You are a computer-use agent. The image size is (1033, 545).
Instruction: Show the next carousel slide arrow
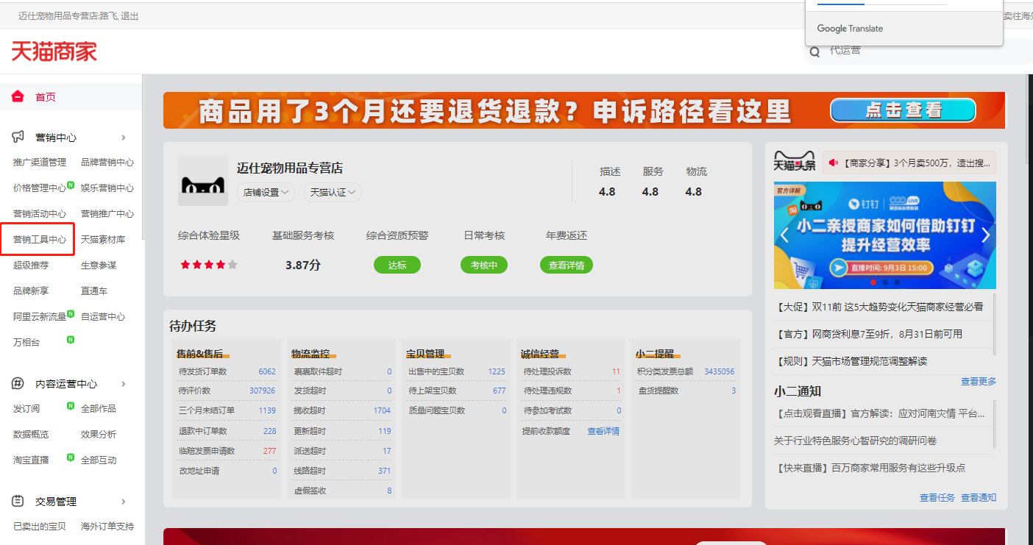tap(986, 235)
